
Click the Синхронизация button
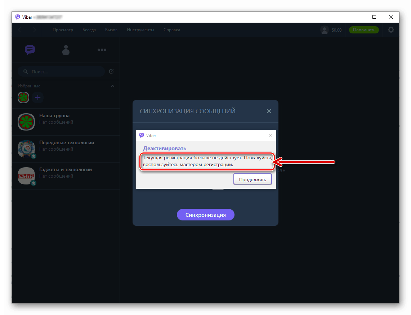coord(205,215)
